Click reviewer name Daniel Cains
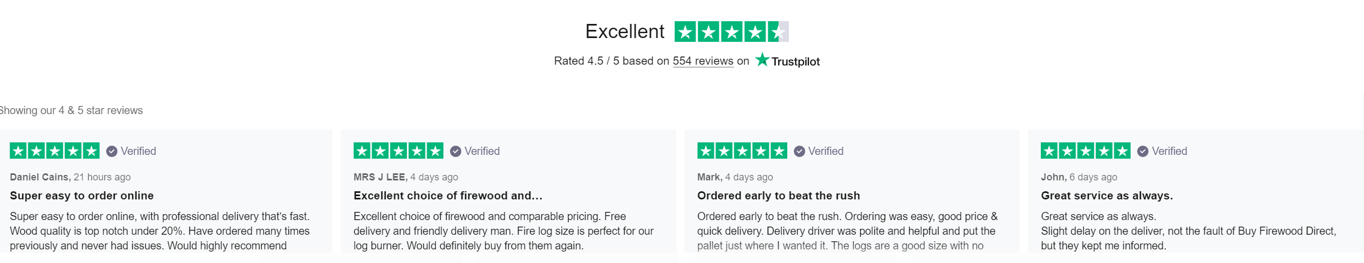1364x263 pixels. click(40, 177)
